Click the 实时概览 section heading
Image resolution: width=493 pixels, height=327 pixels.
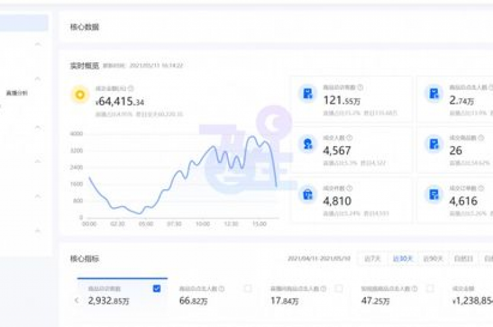tap(84, 65)
